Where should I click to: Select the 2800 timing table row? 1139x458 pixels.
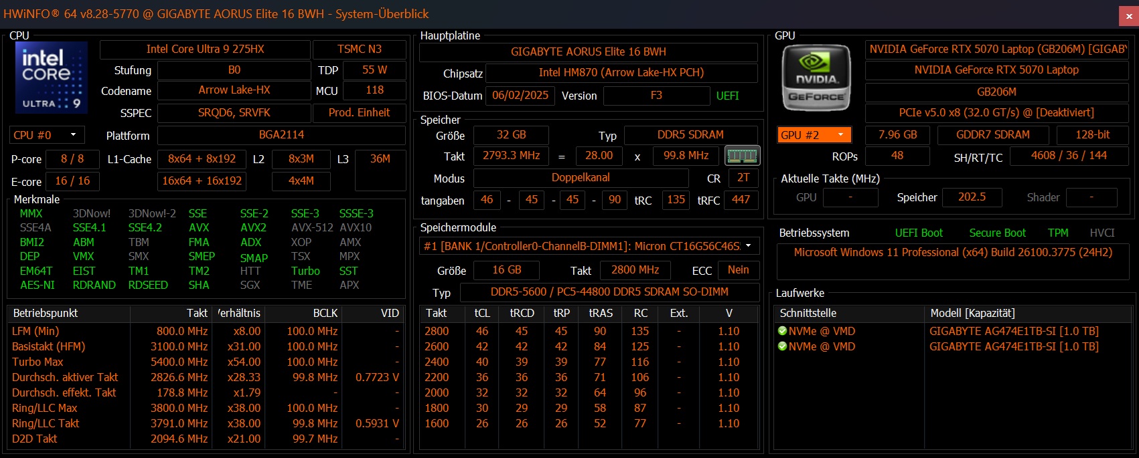[589, 331]
